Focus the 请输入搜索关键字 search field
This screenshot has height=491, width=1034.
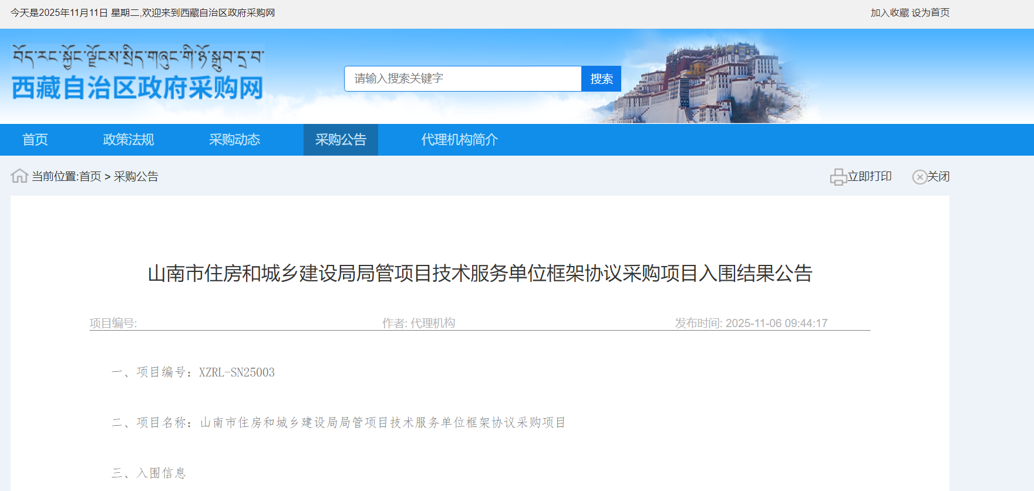click(462, 79)
